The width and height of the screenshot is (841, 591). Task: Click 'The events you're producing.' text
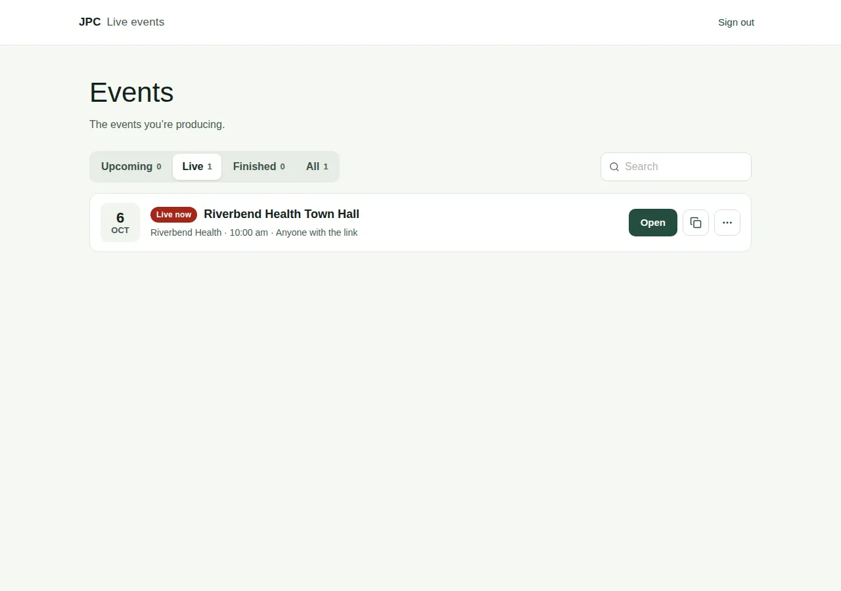(x=157, y=125)
